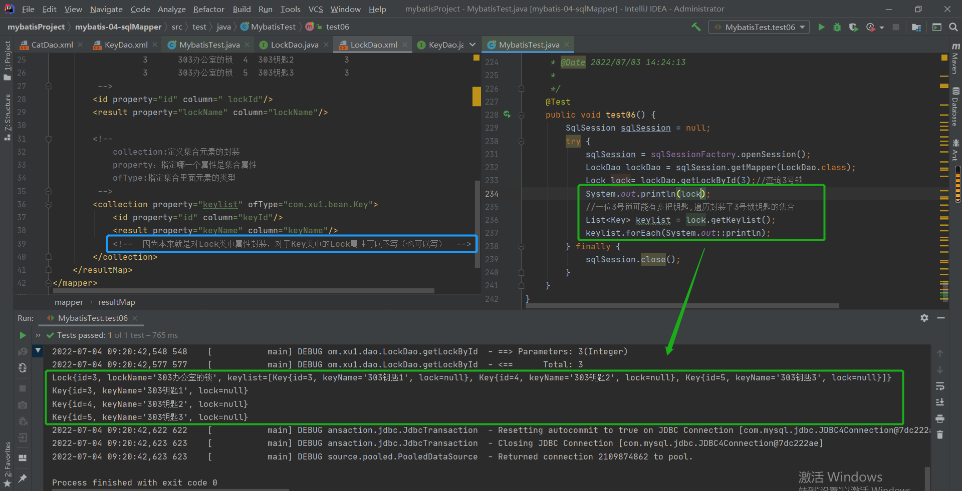The height and width of the screenshot is (491, 962).
Task: Open the run configuration dropdown MybatisTest.test06
Action: [x=760, y=27]
